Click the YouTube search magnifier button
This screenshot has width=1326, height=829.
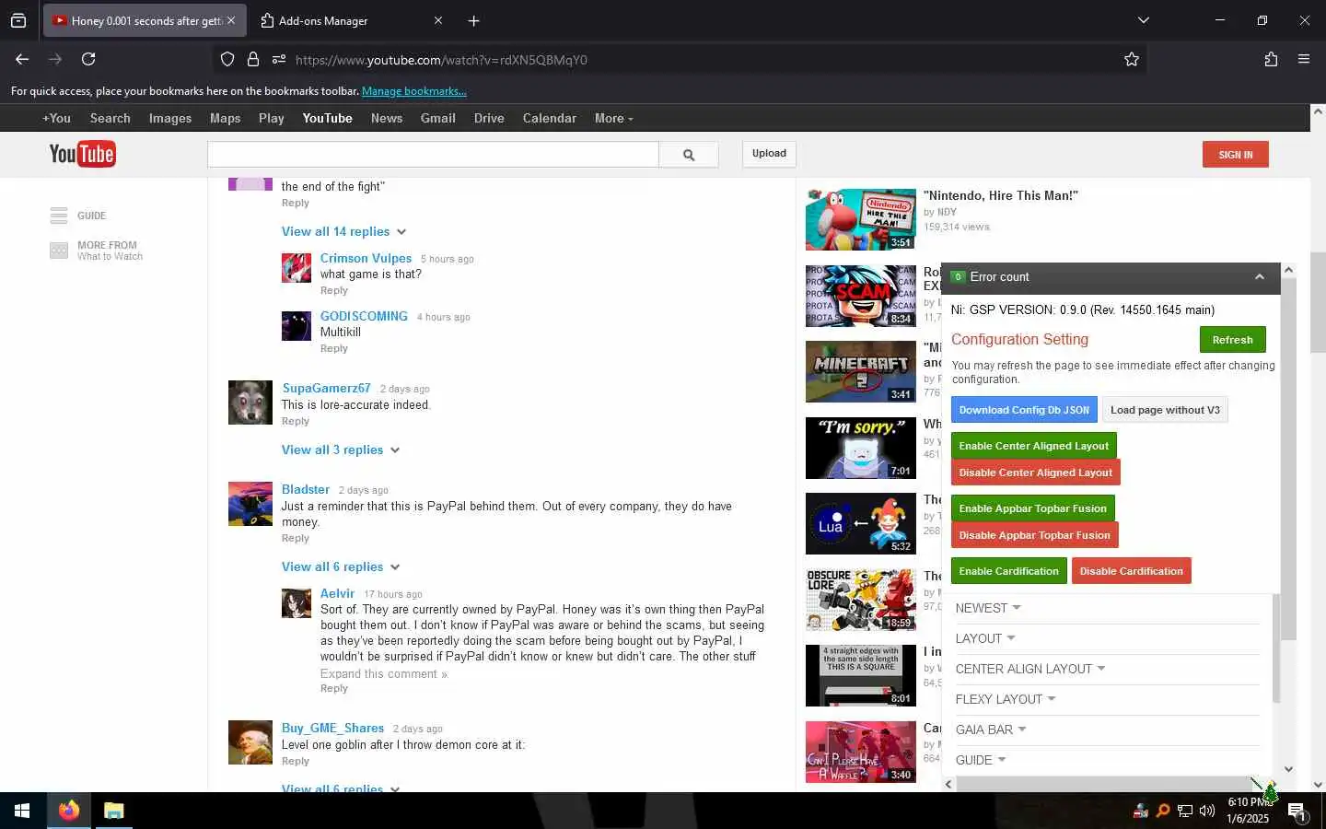689,155
